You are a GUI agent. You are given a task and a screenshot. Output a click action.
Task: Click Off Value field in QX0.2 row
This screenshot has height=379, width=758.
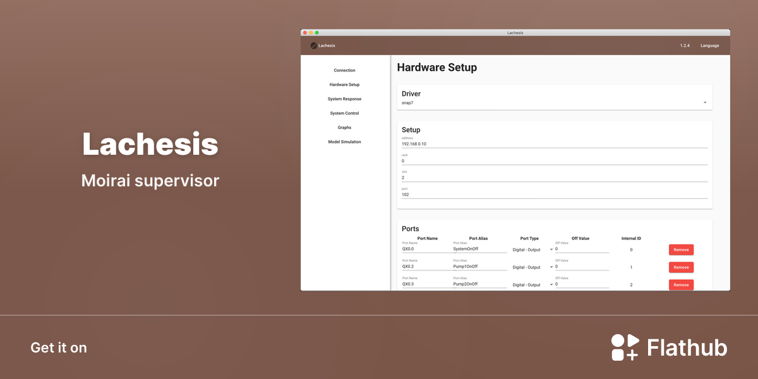pos(582,267)
